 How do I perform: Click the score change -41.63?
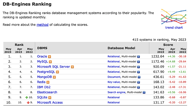[182, 77]
